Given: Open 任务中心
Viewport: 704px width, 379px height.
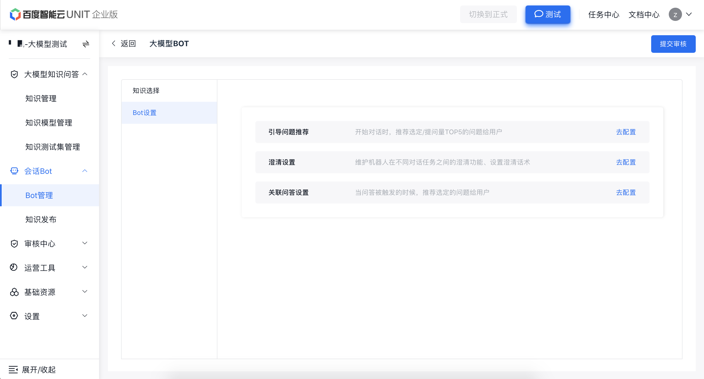Looking at the screenshot, I should pos(604,15).
